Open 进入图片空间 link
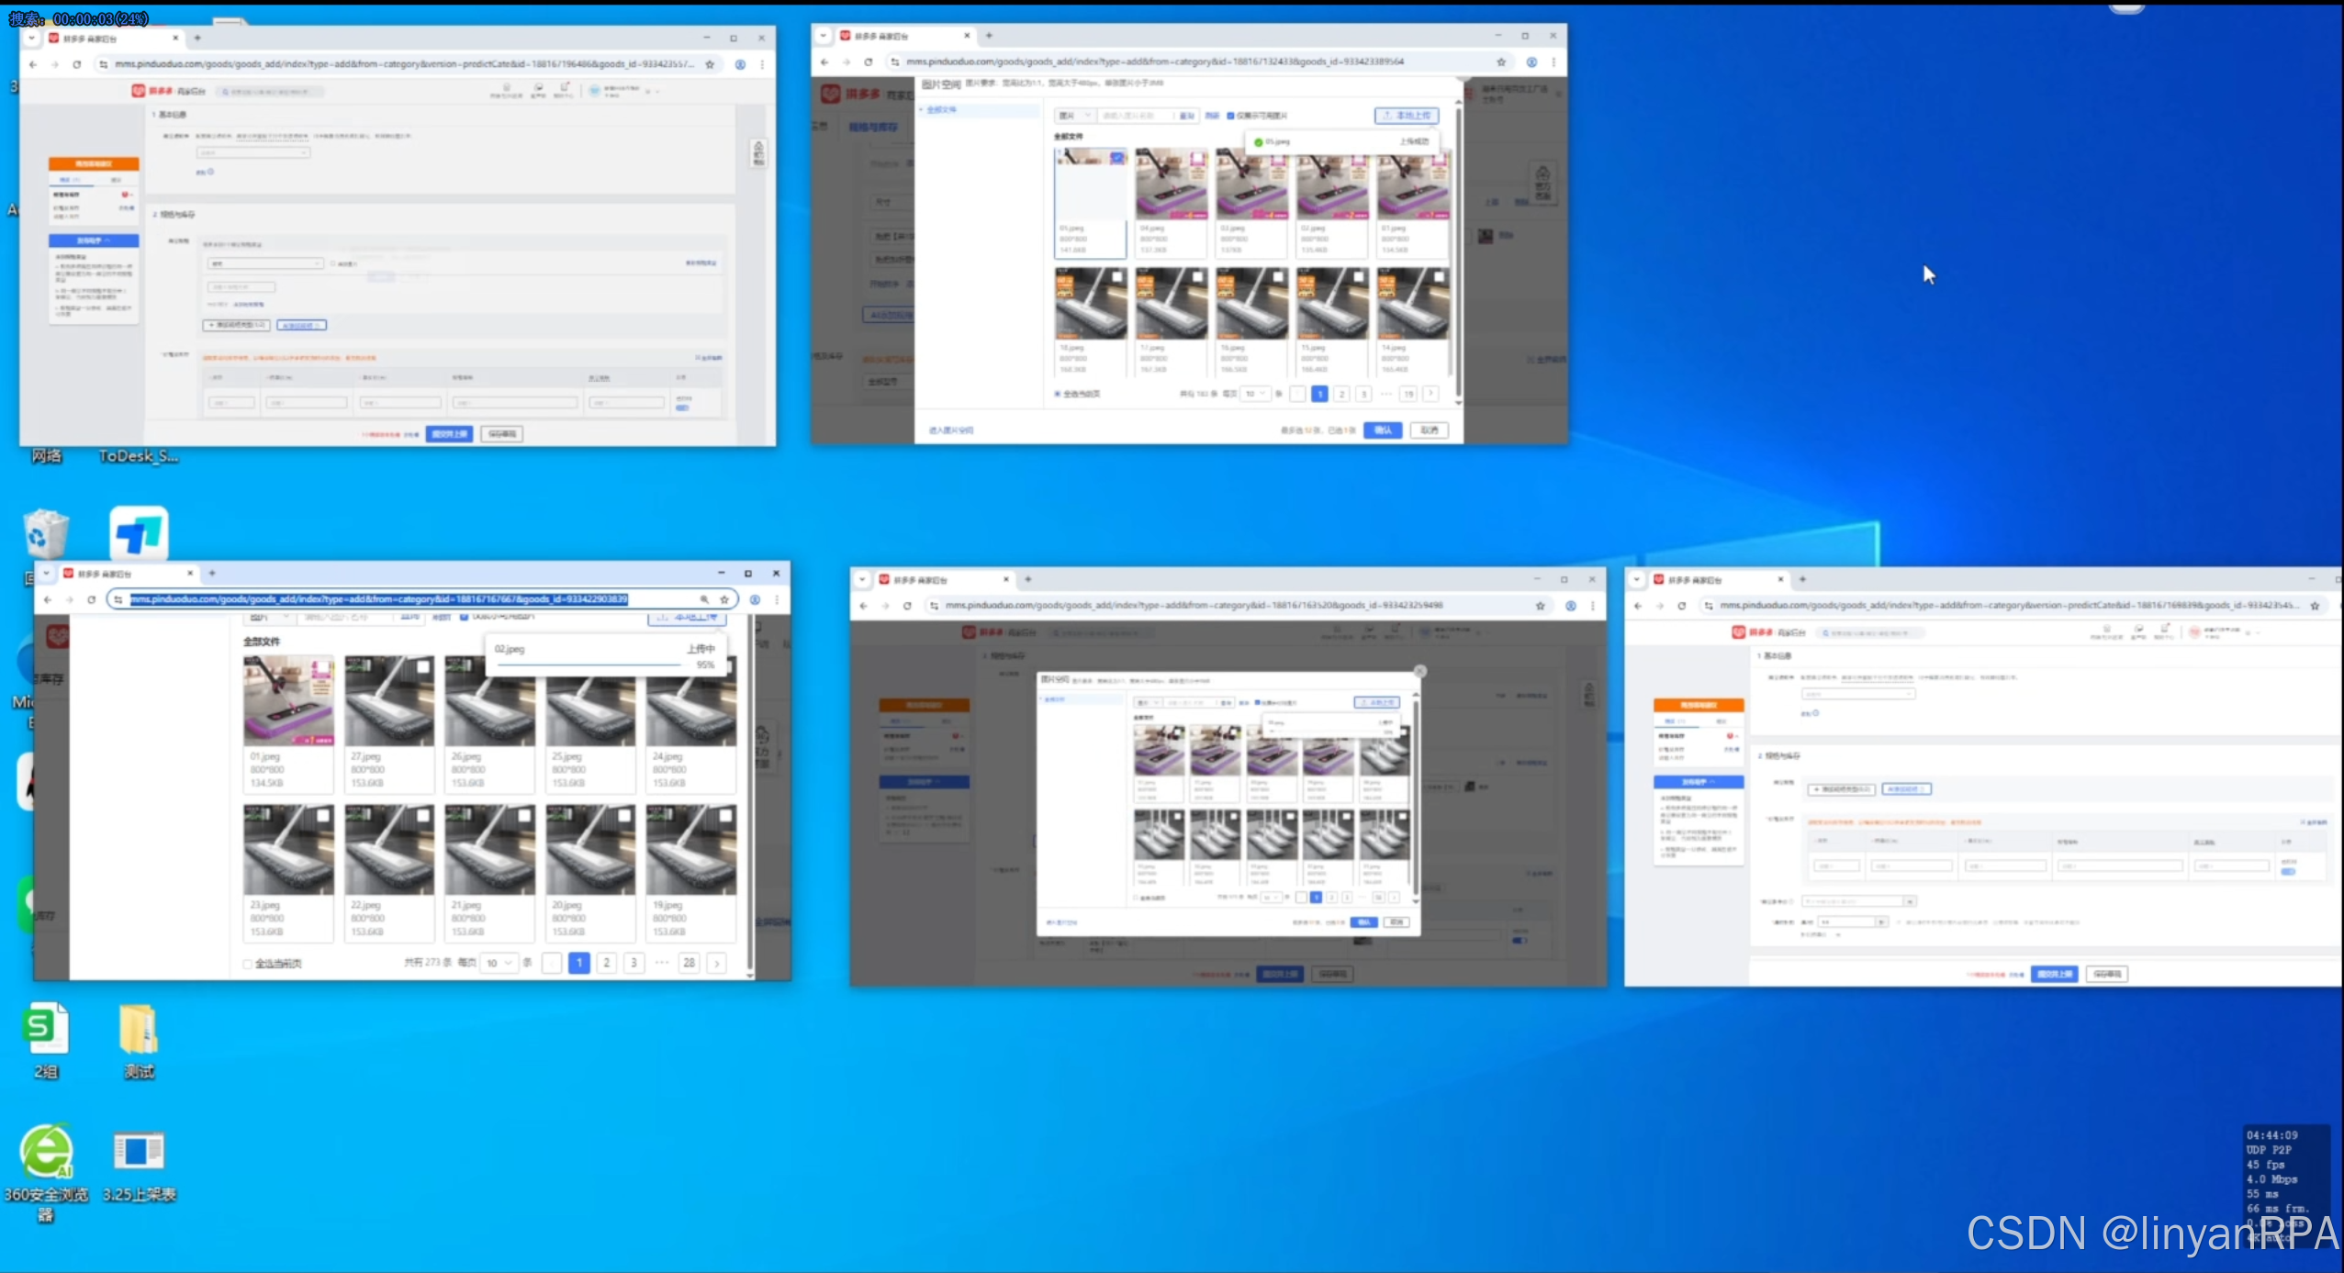This screenshot has height=1273, width=2344. point(950,430)
